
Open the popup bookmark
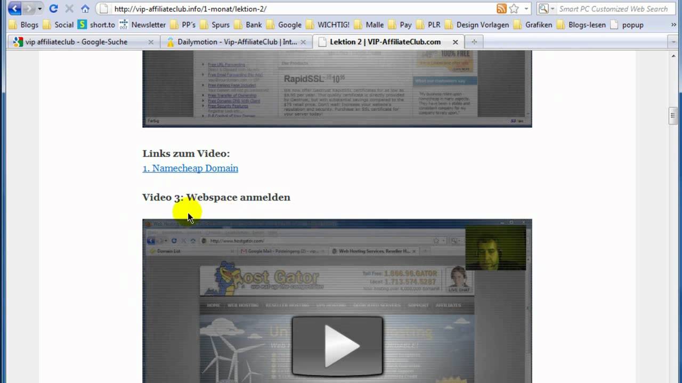(x=627, y=24)
